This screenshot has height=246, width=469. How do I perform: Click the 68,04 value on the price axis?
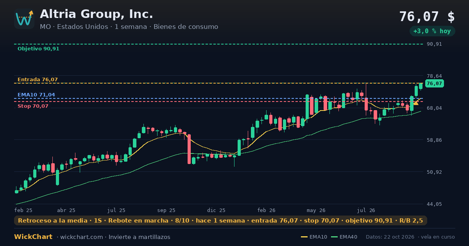pos(434,108)
